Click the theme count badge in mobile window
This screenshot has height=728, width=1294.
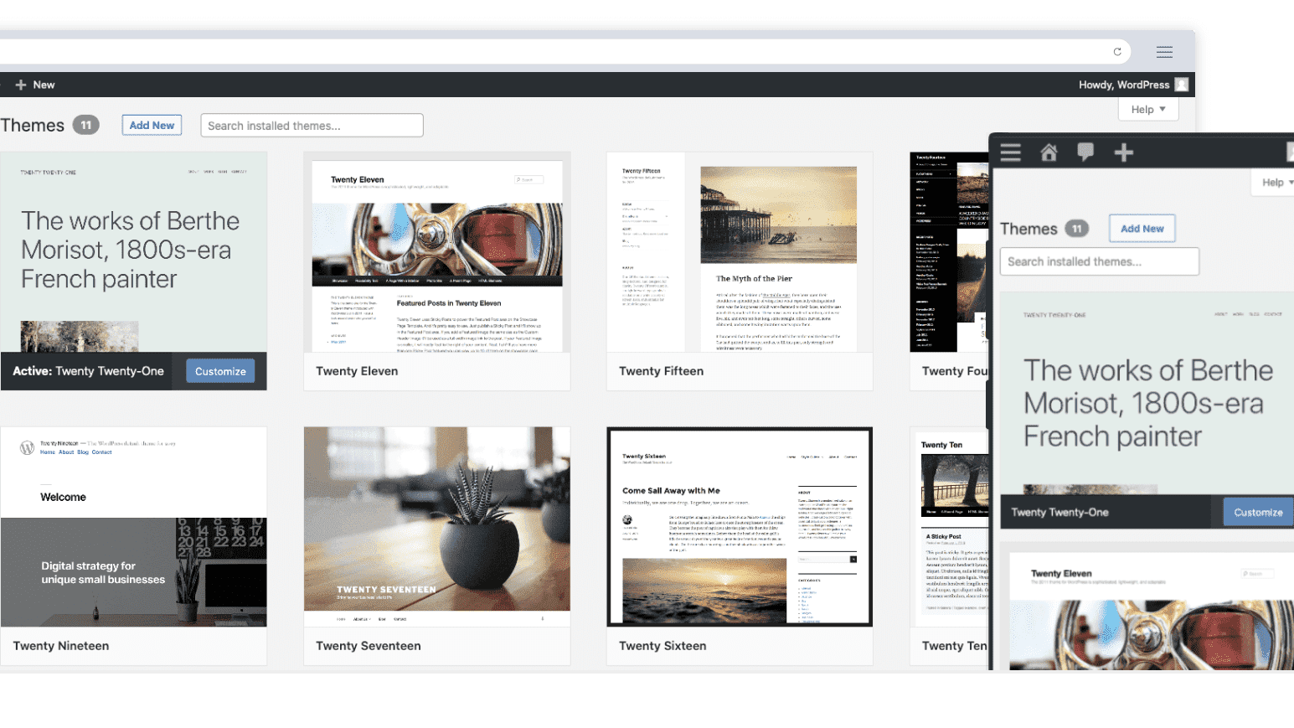[x=1077, y=229]
